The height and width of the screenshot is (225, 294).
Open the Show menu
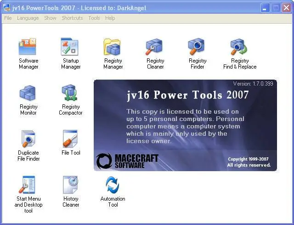click(50, 18)
